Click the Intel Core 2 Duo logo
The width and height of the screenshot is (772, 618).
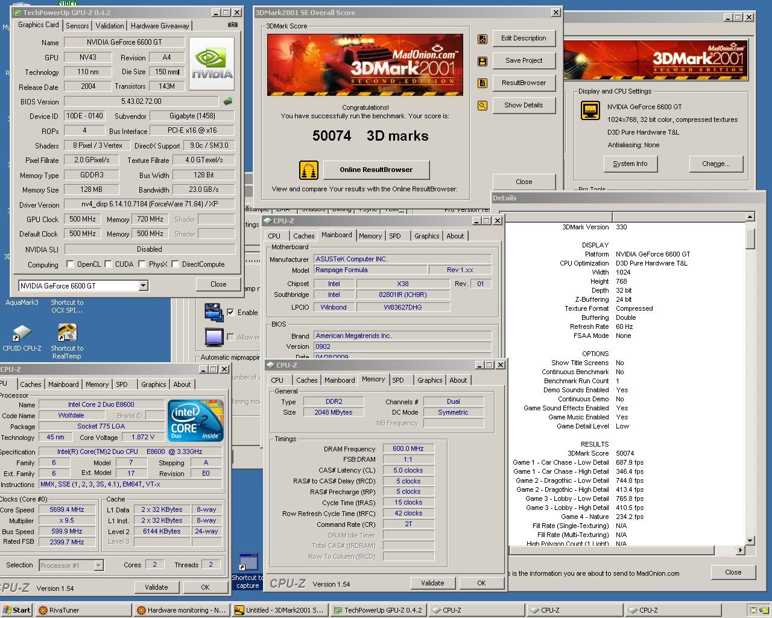pyautogui.click(x=195, y=420)
